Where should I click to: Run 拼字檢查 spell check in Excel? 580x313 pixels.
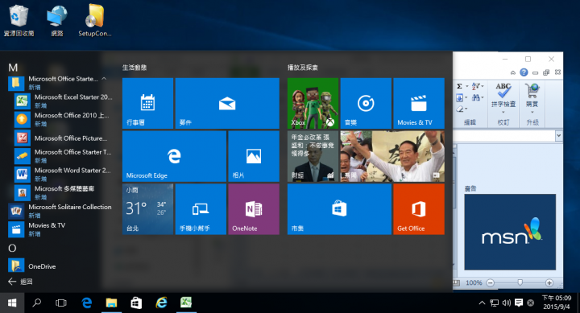point(503,97)
